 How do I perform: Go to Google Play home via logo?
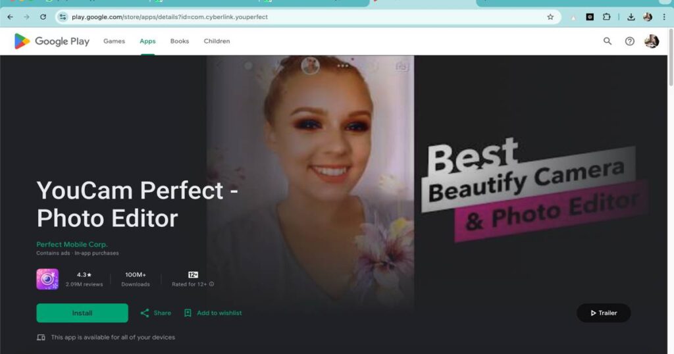(x=51, y=41)
